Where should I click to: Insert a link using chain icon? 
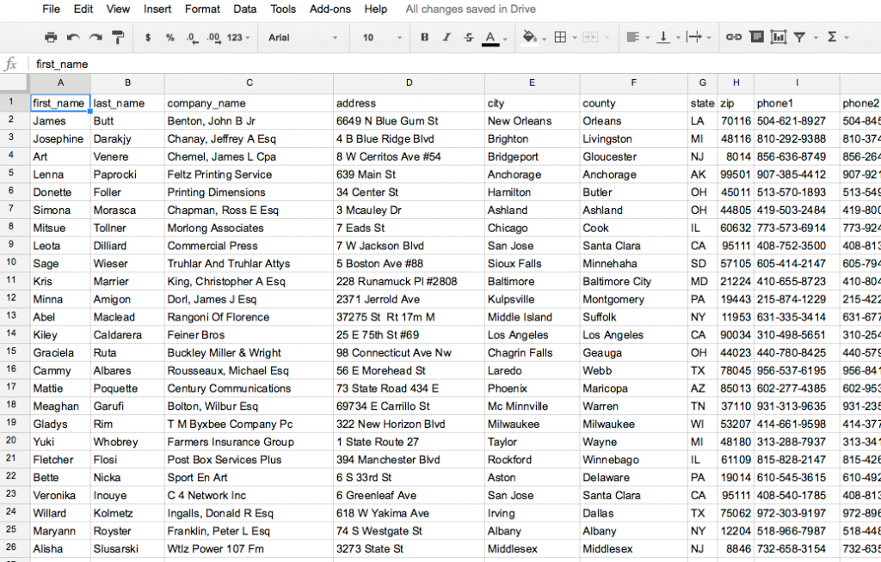point(733,37)
